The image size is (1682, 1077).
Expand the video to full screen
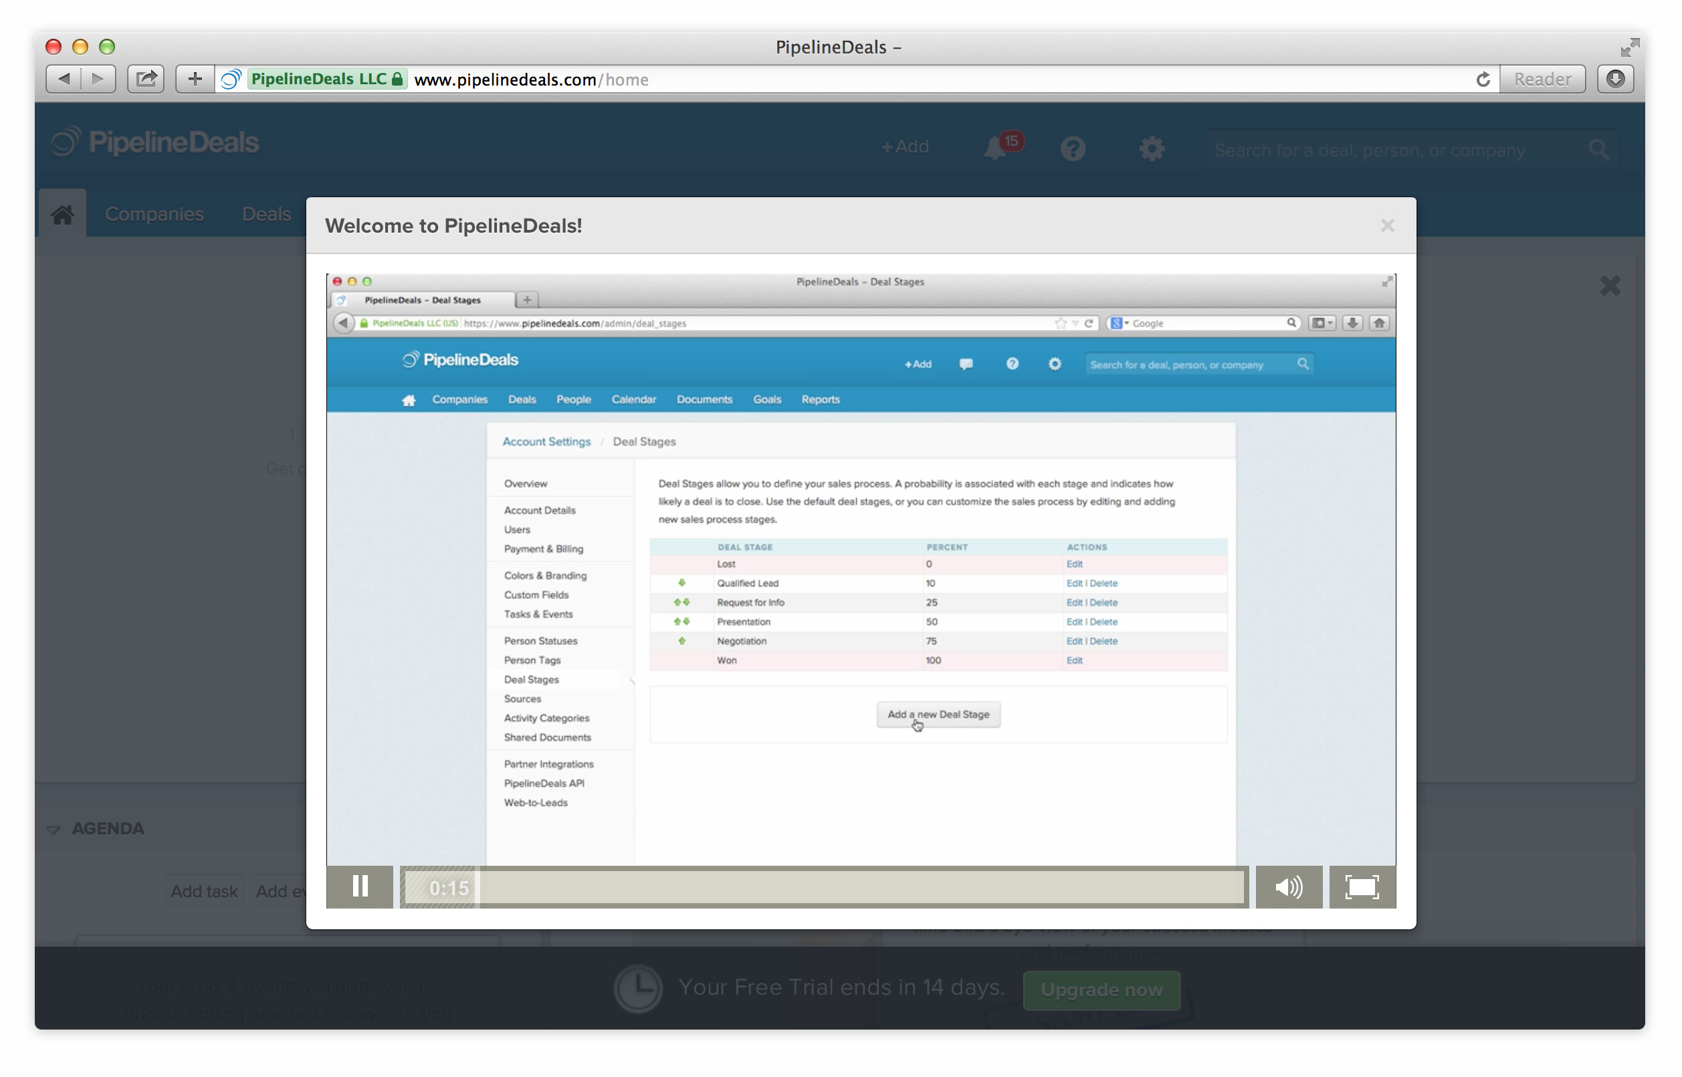(x=1362, y=886)
